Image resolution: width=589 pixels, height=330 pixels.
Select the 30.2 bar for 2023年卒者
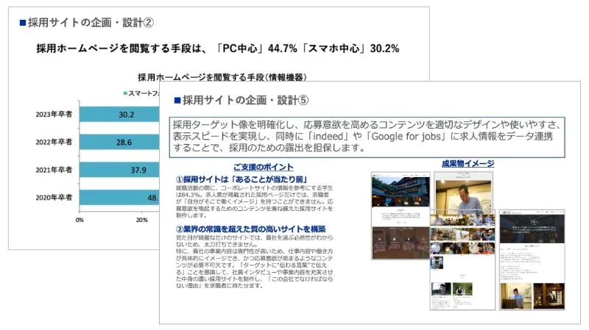point(119,115)
